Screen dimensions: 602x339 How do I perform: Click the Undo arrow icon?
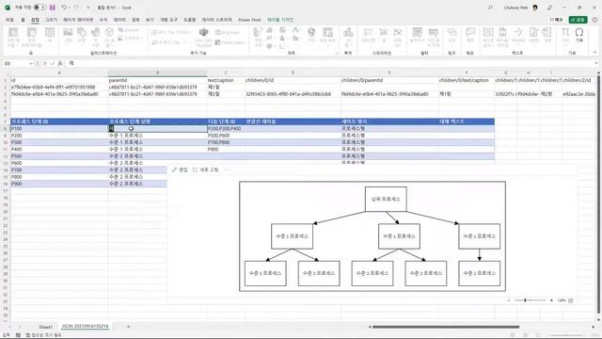pyautogui.click(x=64, y=8)
